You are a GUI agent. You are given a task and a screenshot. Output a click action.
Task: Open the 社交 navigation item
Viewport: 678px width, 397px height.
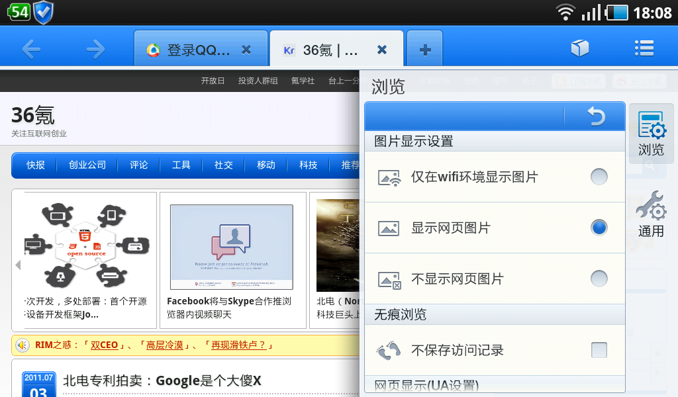click(224, 165)
